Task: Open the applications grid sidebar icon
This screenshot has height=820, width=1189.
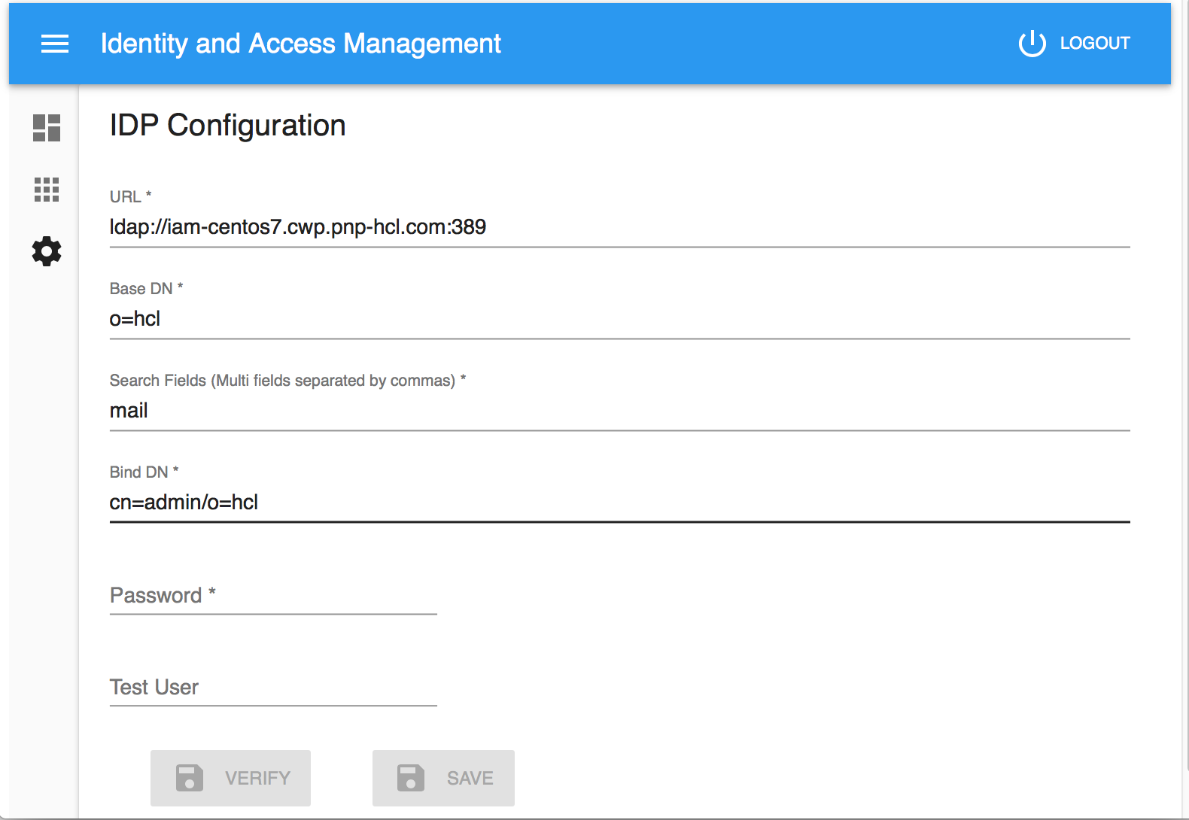Action: point(47,190)
